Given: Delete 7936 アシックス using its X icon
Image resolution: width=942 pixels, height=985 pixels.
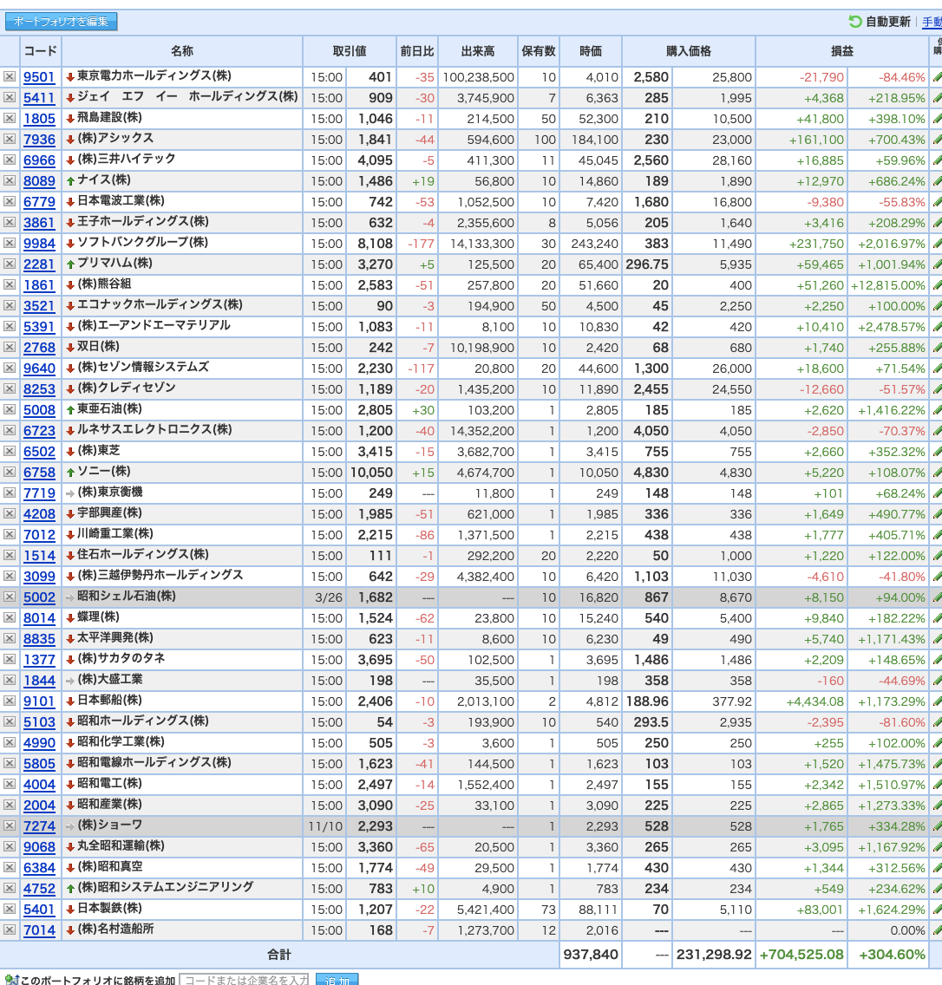Looking at the screenshot, I should click(10, 139).
